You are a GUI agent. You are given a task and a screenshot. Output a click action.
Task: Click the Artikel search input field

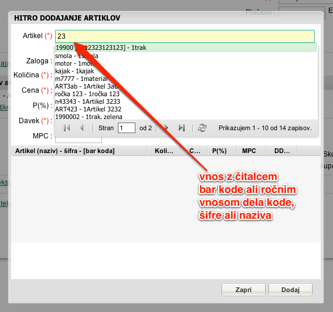coord(185,36)
